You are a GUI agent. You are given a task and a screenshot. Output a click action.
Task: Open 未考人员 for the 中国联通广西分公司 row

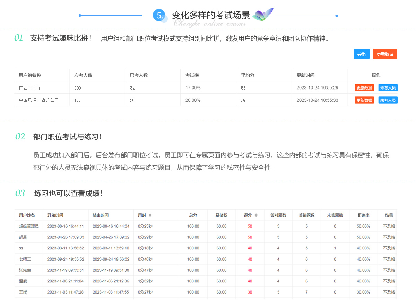click(388, 100)
